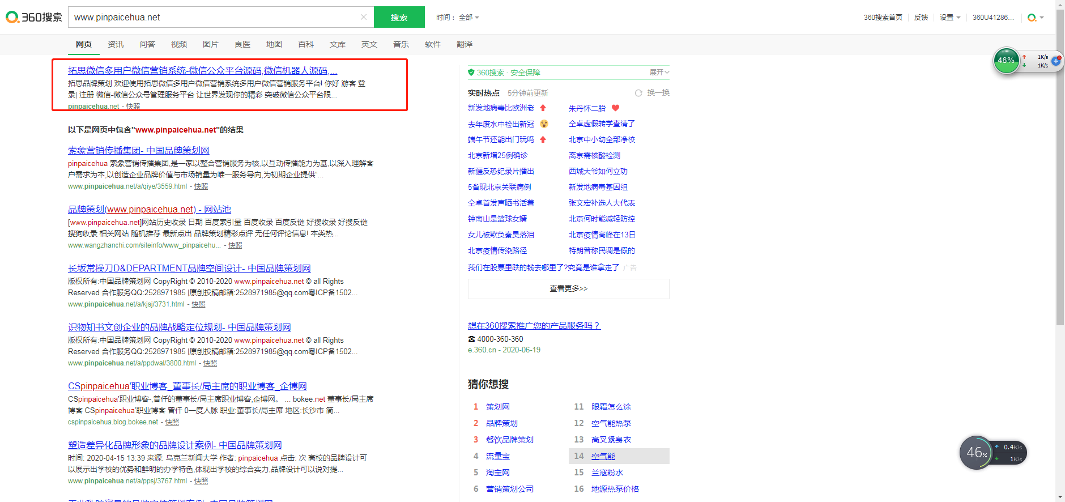Open the 音乐 tab
This screenshot has height=502, width=1065.
(401, 44)
